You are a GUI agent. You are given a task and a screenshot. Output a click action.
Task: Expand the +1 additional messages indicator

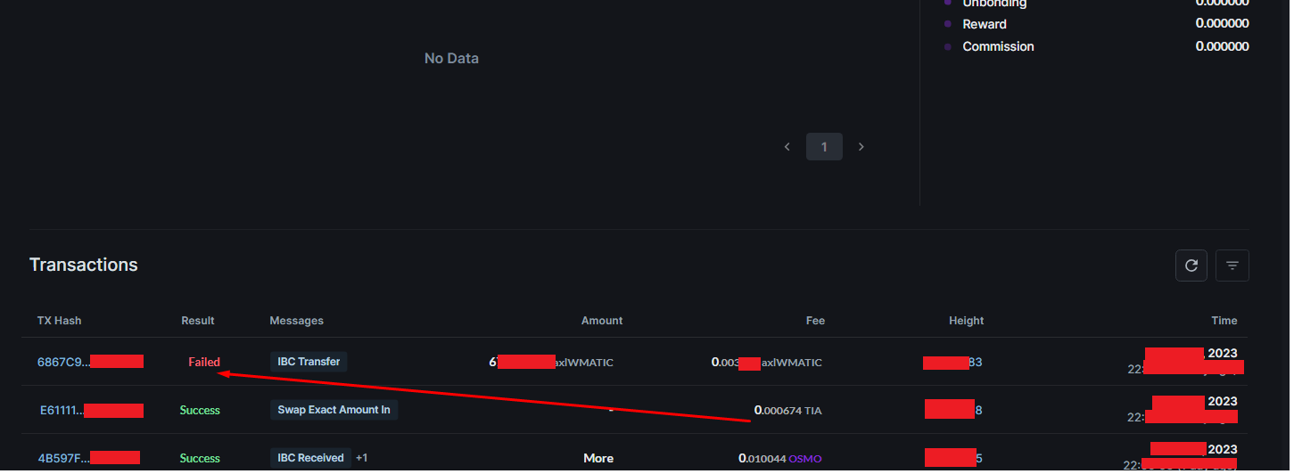tap(362, 458)
